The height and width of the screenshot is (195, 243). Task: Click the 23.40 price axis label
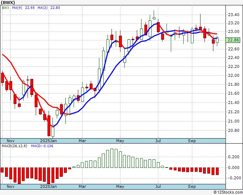click(x=233, y=15)
